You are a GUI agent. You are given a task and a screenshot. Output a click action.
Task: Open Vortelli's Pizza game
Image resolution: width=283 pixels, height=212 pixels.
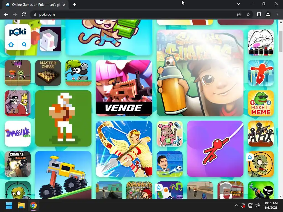pos(230,190)
